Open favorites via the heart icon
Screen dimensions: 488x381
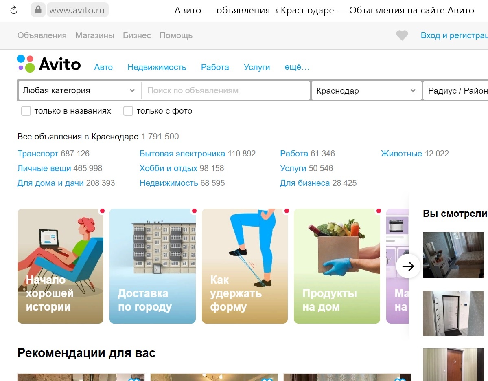(402, 35)
